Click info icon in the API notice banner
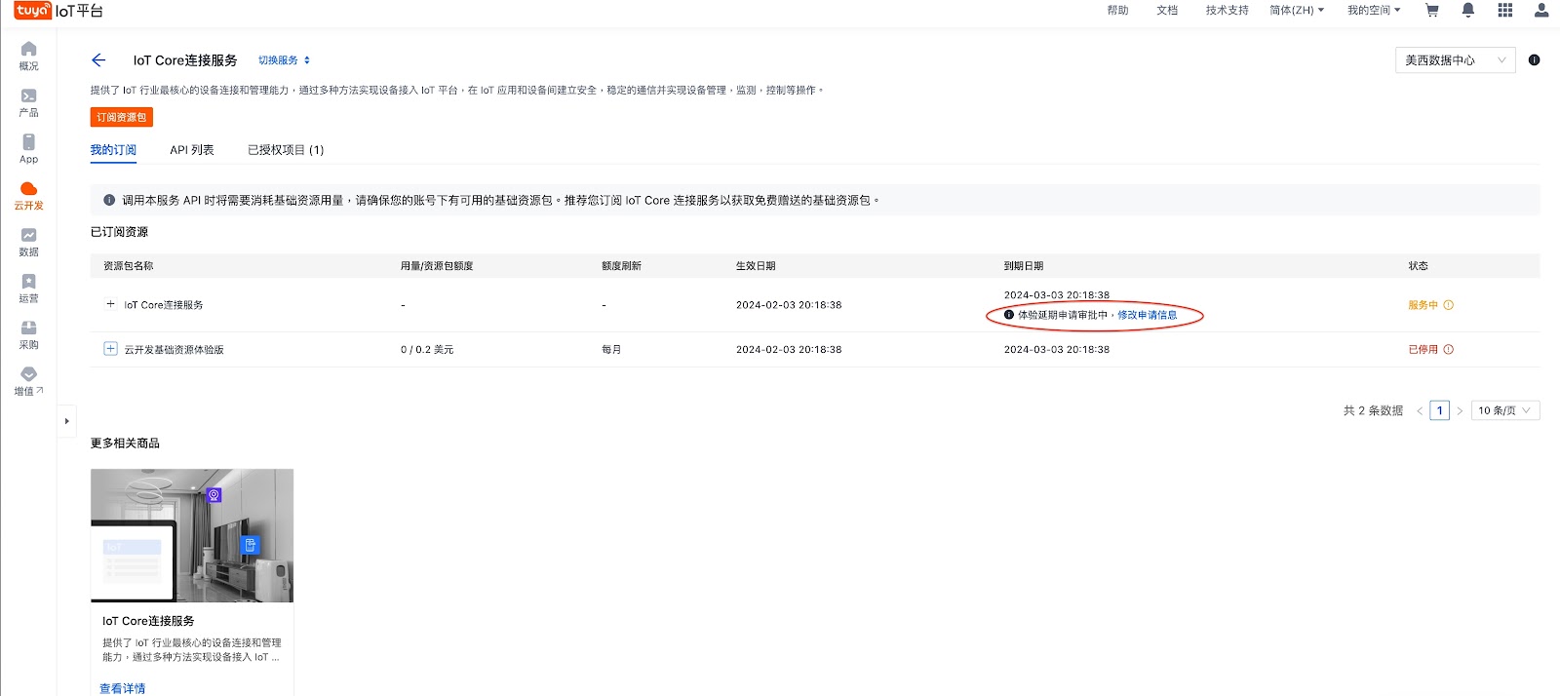 (x=109, y=200)
